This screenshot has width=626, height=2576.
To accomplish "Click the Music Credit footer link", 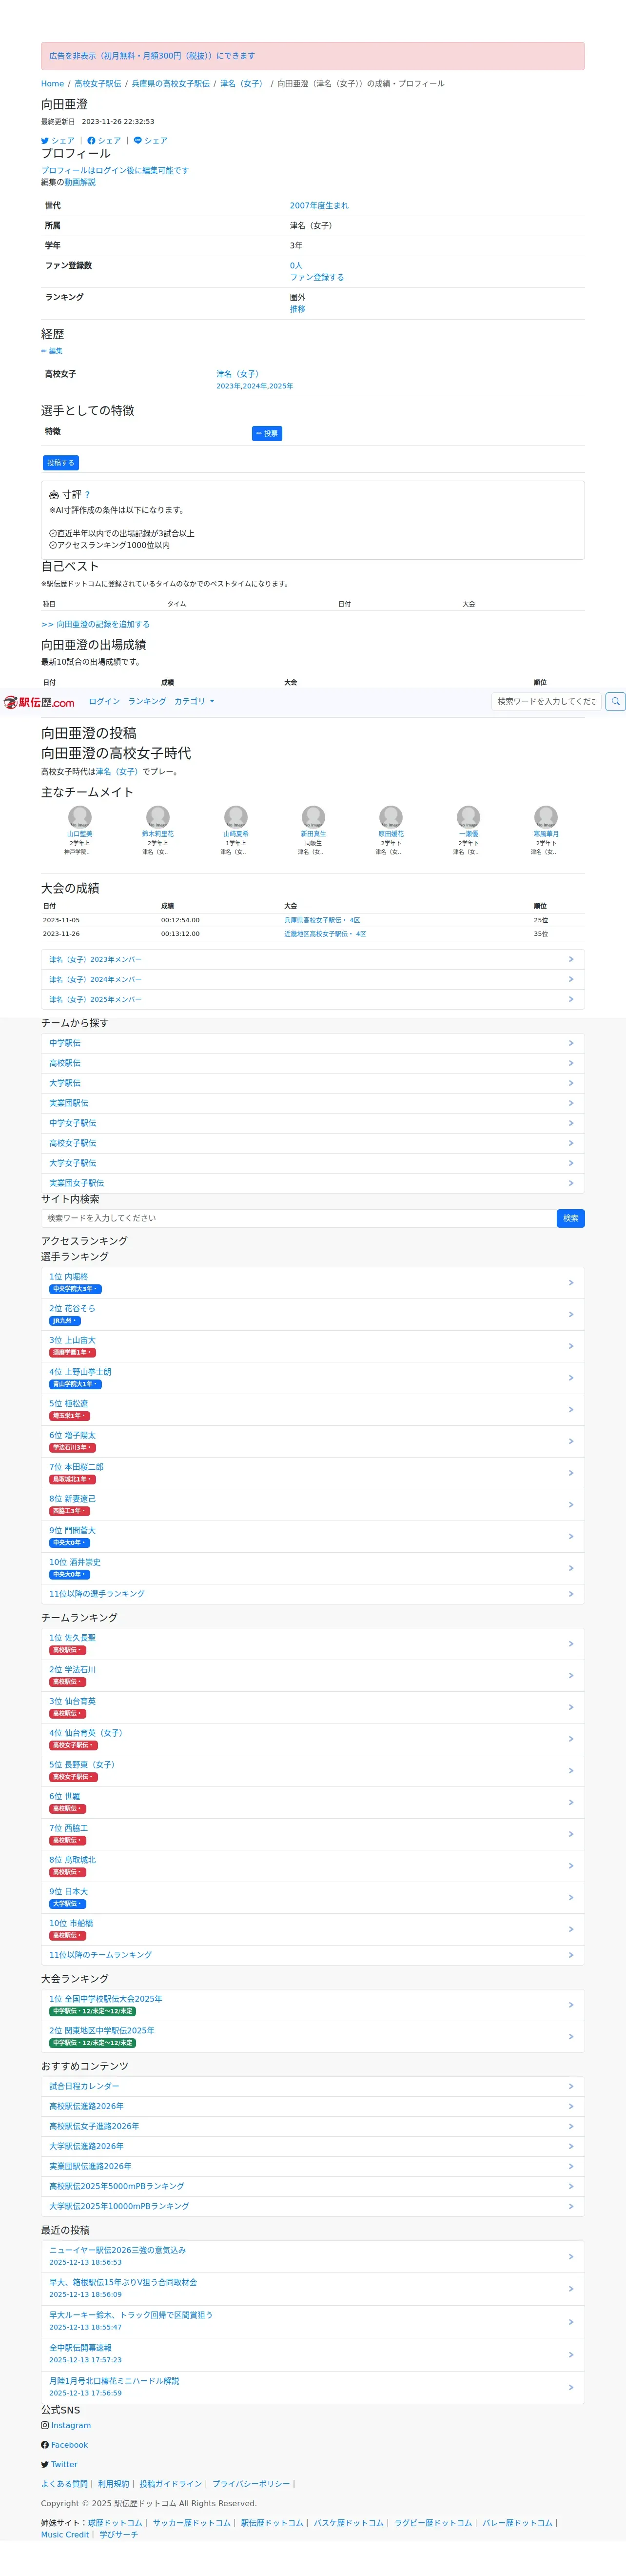I will (x=65, y=2536).
